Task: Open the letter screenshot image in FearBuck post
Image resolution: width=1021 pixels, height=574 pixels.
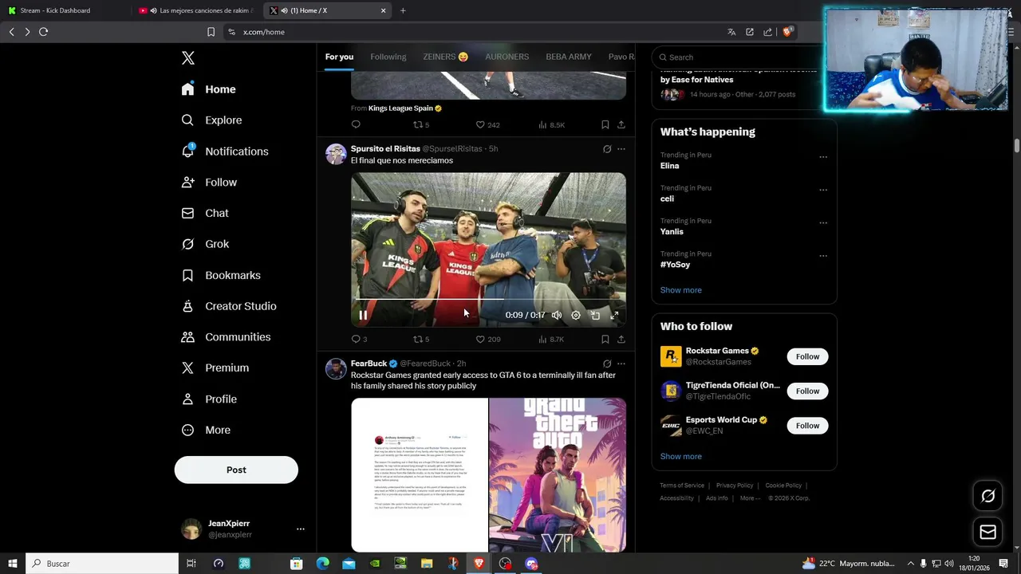Action: pyautogui.click(x=420, y=475)
